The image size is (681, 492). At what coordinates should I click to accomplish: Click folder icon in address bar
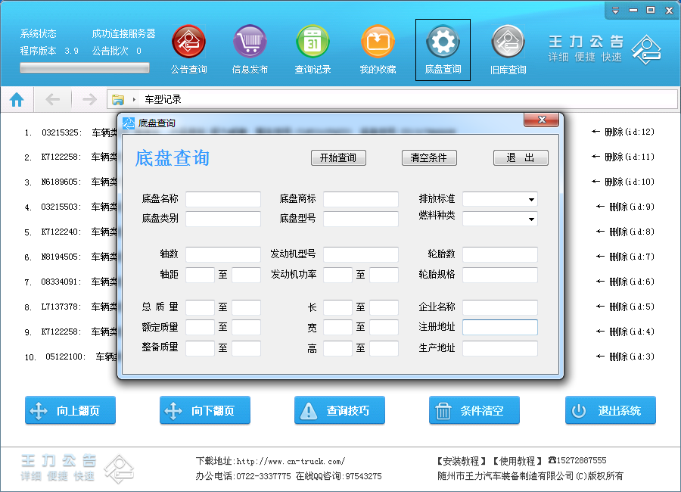118,99
